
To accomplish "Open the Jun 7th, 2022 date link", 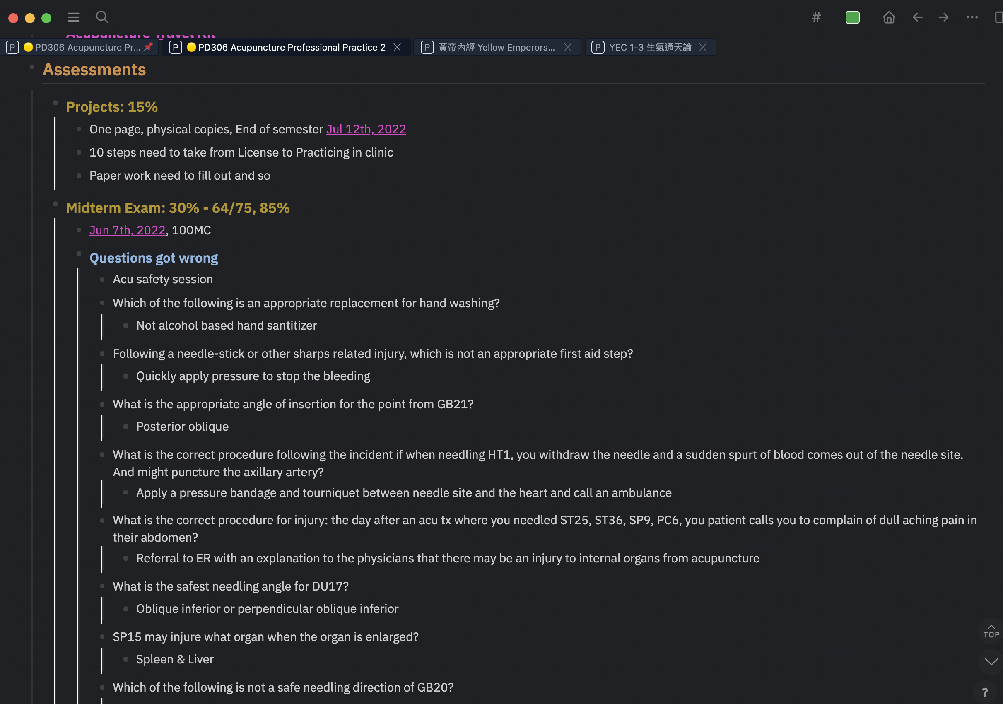I will tap(127, 230).
